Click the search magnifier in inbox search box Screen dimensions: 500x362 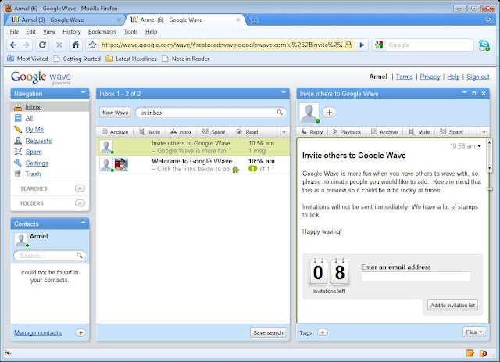coord(280,113)
